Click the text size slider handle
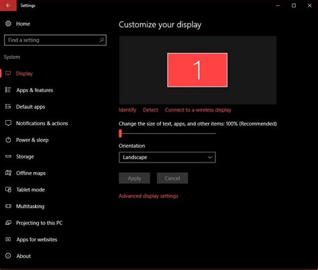The width and height of the screenshot is (318, 270). pos(120,133)
